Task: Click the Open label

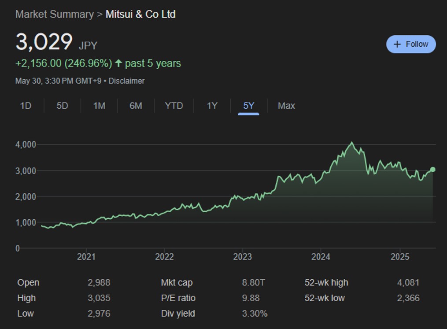Action: (28, 282)
